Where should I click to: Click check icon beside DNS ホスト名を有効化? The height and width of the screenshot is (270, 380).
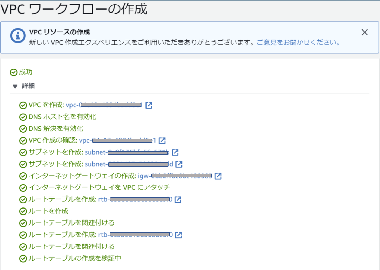tap(23, 117)
